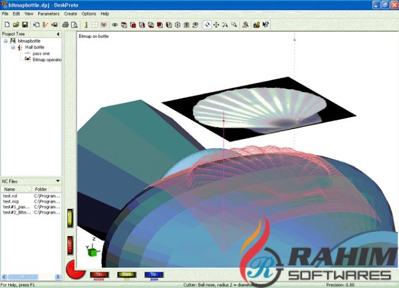Click the red vertical thumbwheel
Screen dimensions: 399x288
[x=70, y=245]
